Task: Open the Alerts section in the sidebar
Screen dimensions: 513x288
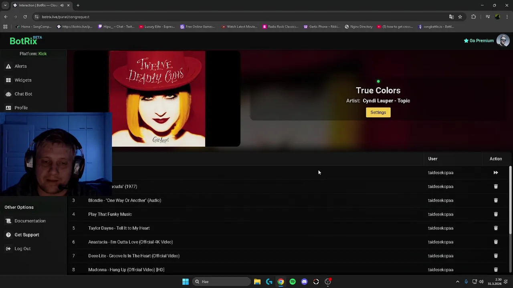Action: click(x=20, y=66)
